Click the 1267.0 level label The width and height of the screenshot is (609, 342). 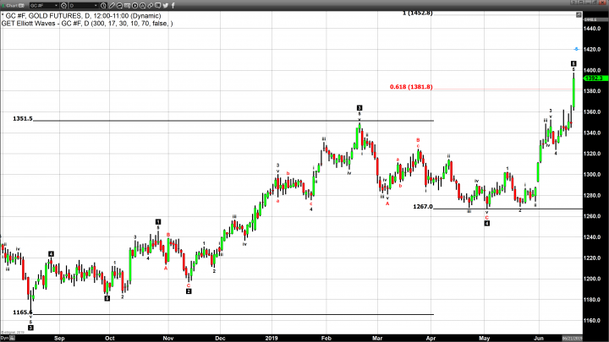tap(423, 207)
